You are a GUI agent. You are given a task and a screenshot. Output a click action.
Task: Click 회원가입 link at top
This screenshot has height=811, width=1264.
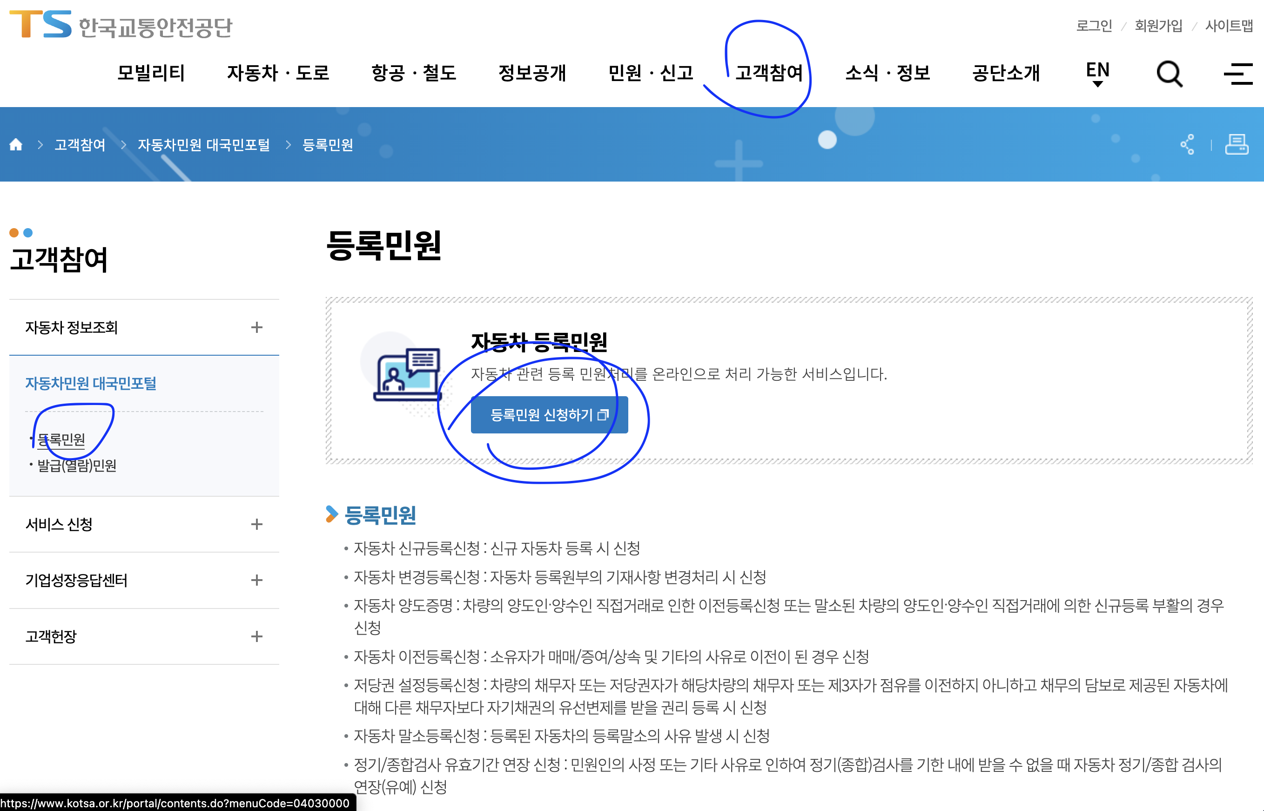tap(1158, 26)
